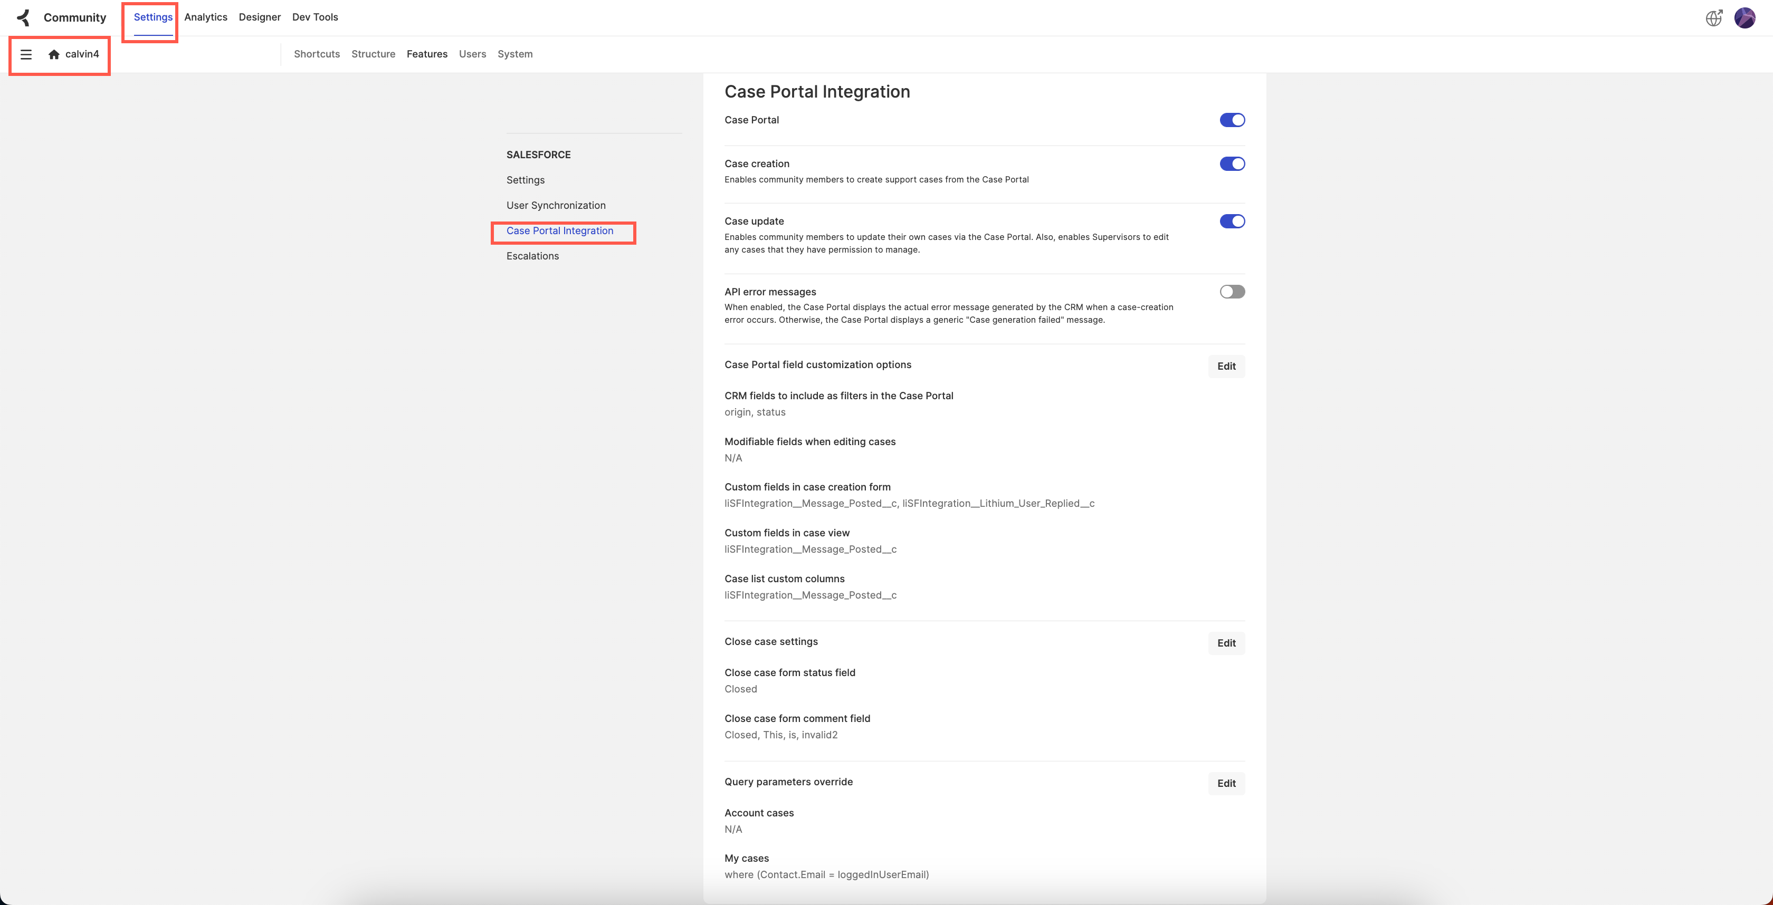
Task: Edit the Case Portal field customization options
Action: (x=1226, y=366)
